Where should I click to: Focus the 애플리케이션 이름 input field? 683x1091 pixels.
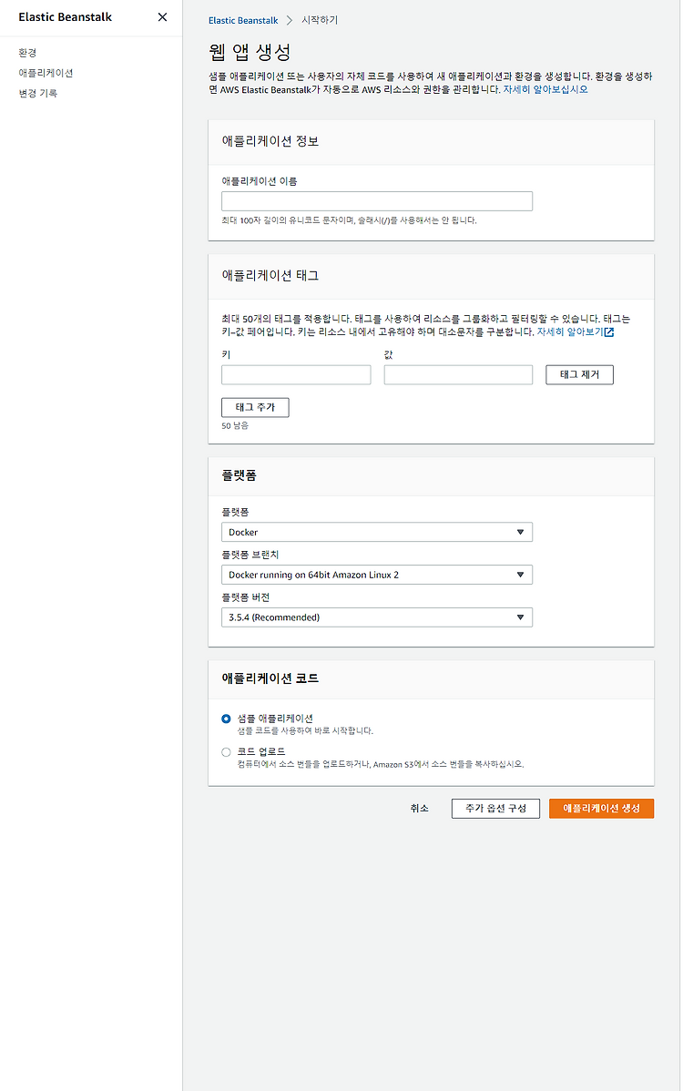pyautogui.click(x=377, y=201)
